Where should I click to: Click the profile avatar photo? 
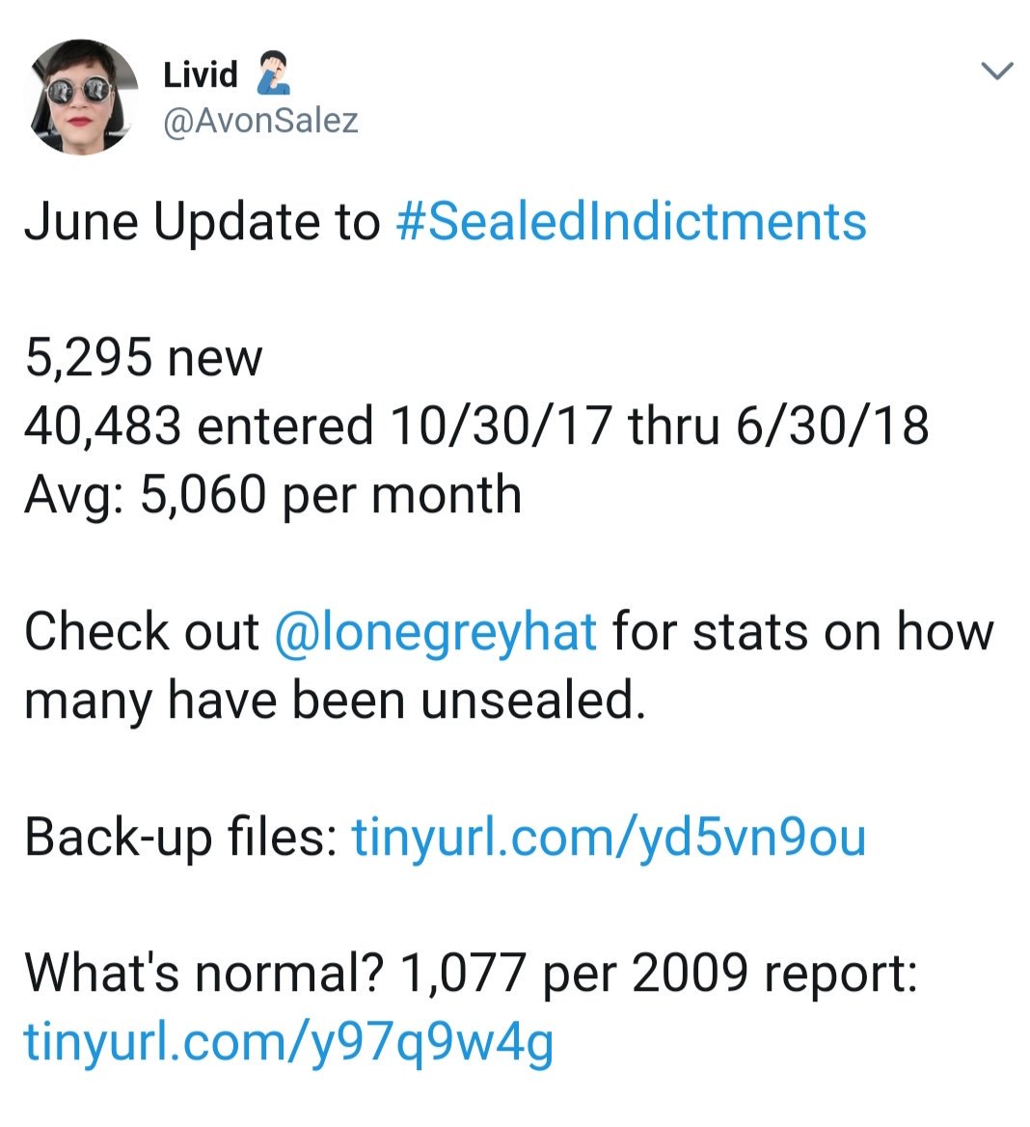[x=82, y=96]
